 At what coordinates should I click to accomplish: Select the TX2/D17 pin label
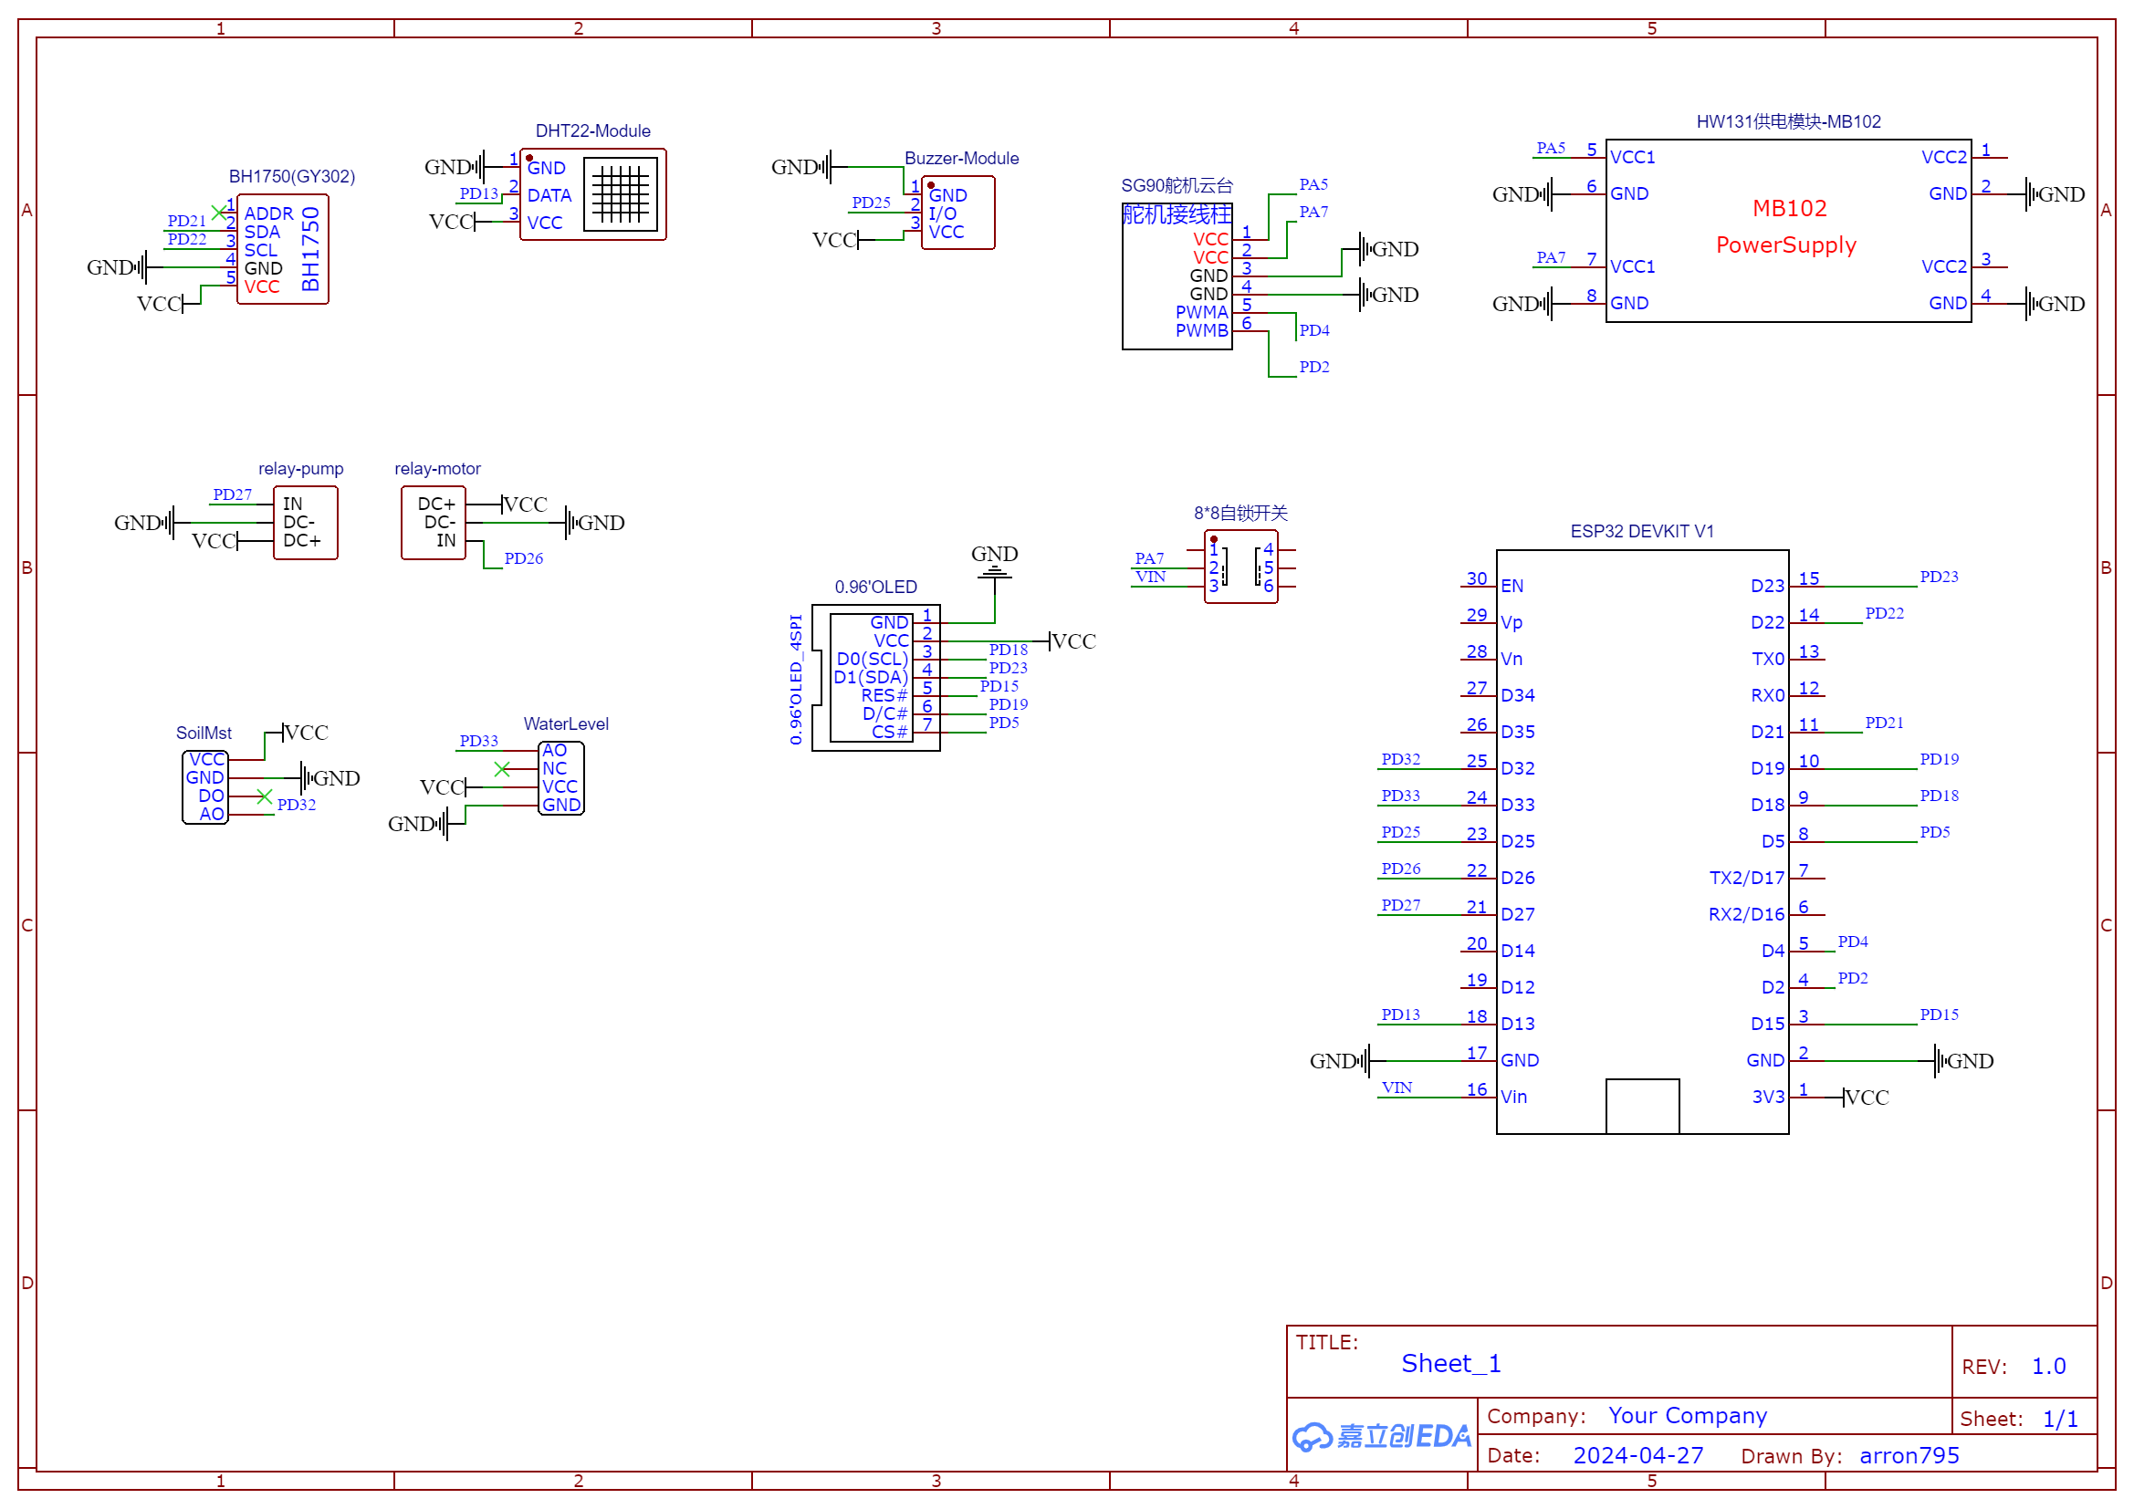1747,878
